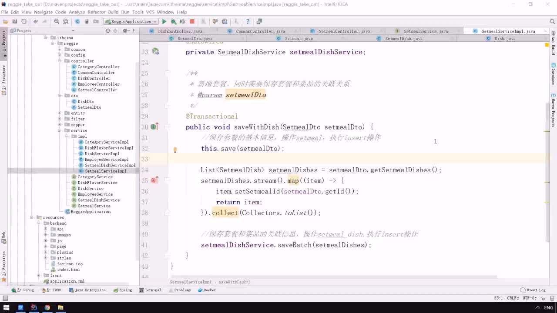557x313 pixels.
Task: Open the Structure side tool window
Action: tap(3, 80)
